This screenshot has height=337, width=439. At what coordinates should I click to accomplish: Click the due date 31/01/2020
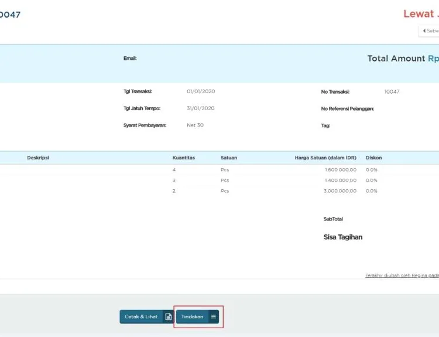[x=200, y=108]
